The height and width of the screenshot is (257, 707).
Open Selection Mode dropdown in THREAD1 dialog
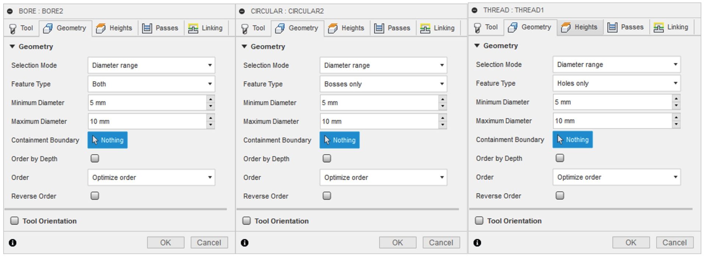[x=616, y=64]
